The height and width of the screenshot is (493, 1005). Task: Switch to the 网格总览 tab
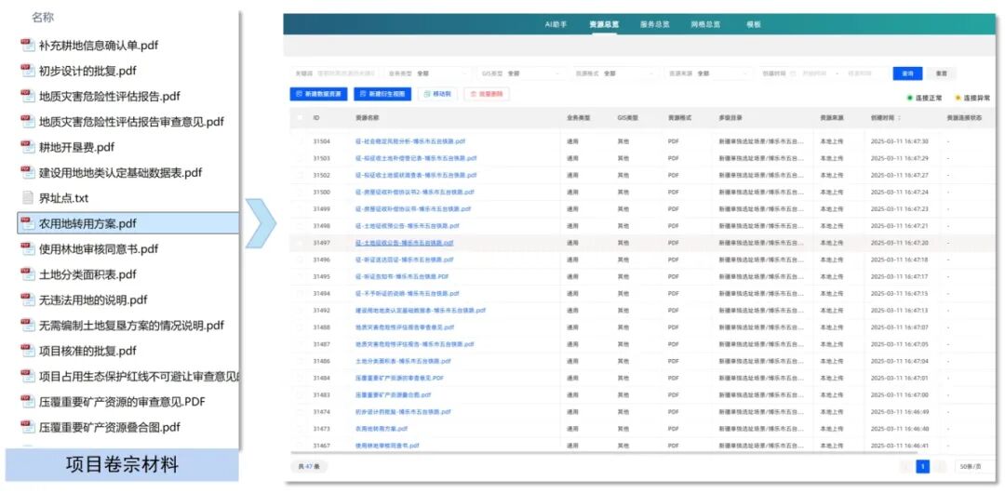705,24
